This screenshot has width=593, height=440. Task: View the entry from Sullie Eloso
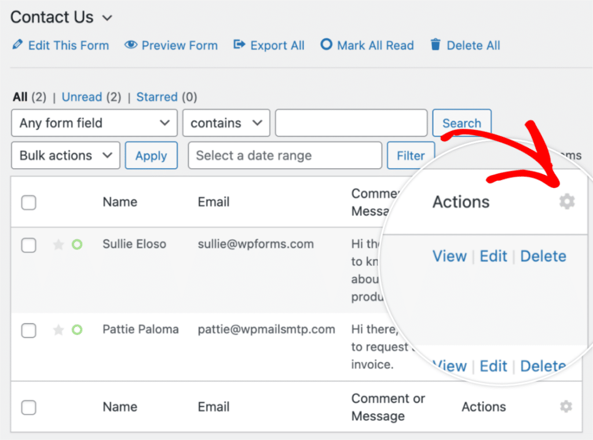coord(449,256)
